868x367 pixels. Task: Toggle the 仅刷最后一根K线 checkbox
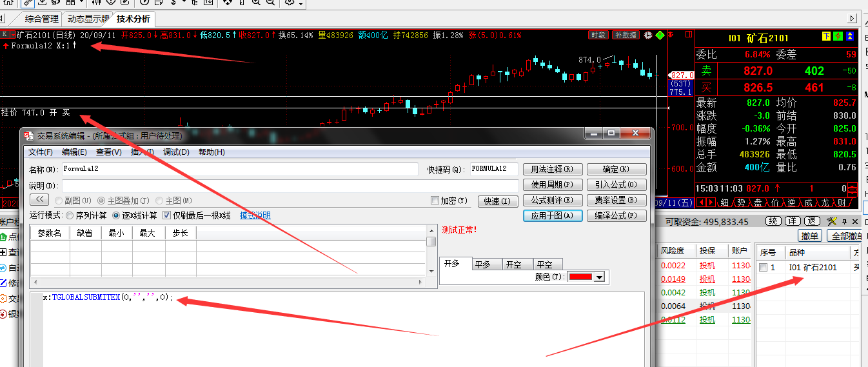pos(166,215)
